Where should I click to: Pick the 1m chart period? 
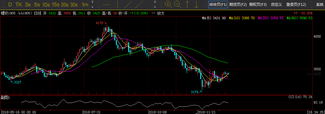85,5
